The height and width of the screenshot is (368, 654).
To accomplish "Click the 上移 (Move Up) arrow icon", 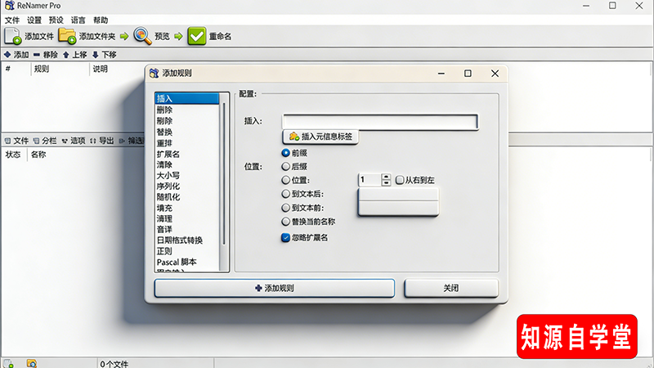I will pos(66,55).
